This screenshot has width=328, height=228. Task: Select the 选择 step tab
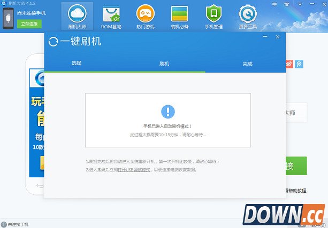click(77, 64)
